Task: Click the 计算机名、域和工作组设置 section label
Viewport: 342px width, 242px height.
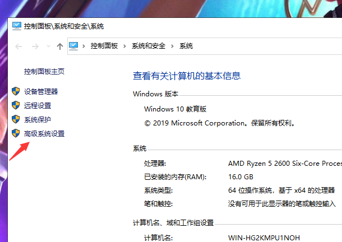Action: [x=173, y=223]
